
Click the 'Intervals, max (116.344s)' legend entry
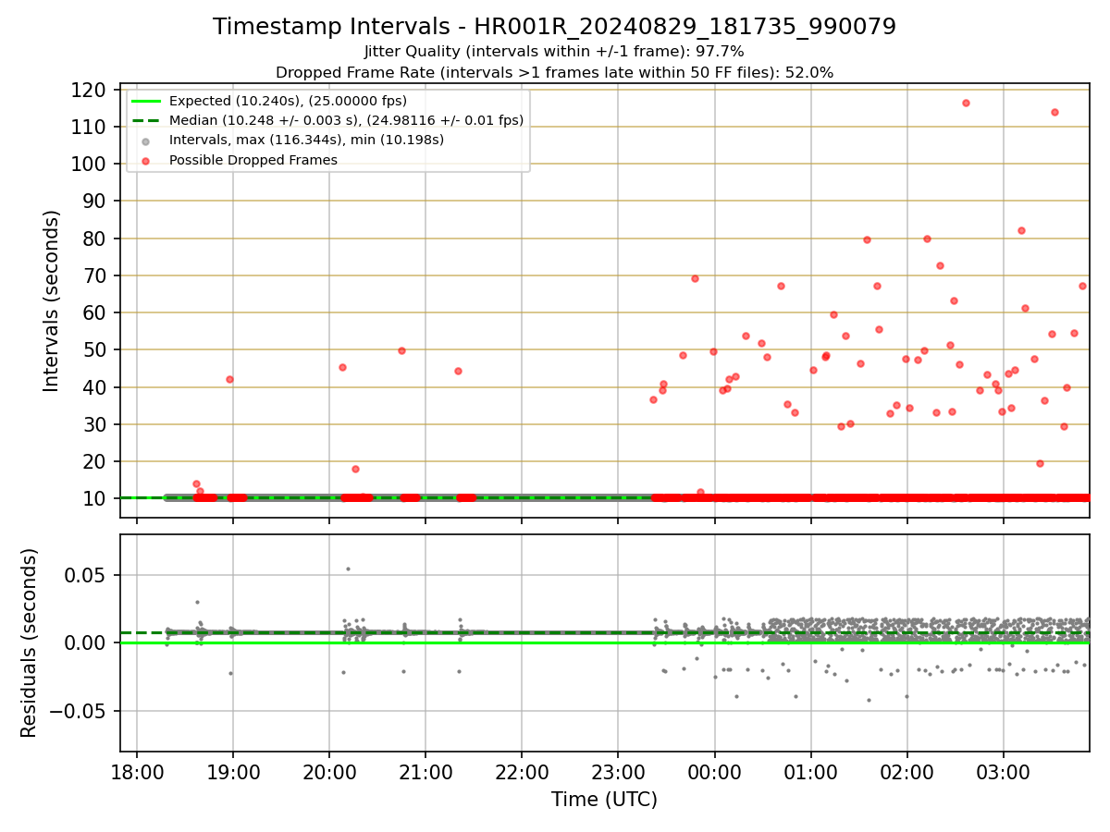(306, 140)
